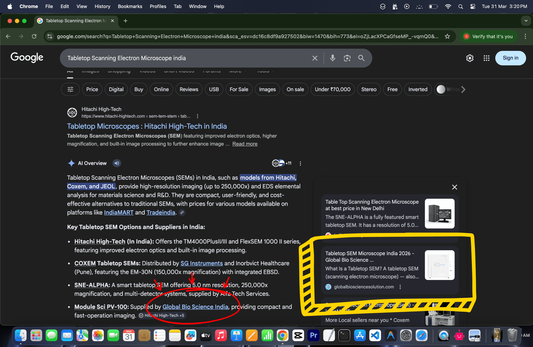
Task: Select the Tabletop Scanning Electron browser tab
Action: pyautogui.click(x=76, y=21)
